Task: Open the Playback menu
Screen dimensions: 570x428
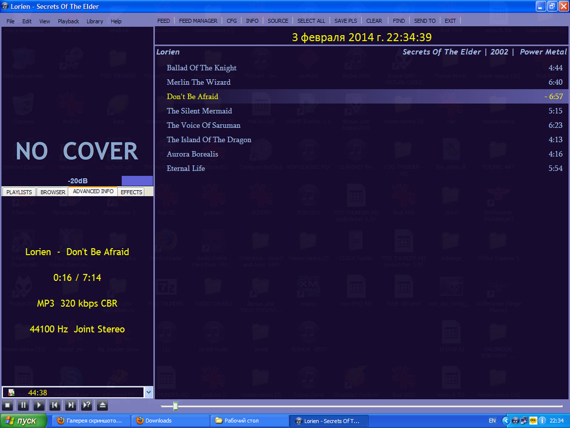Action: pos(68,21)
